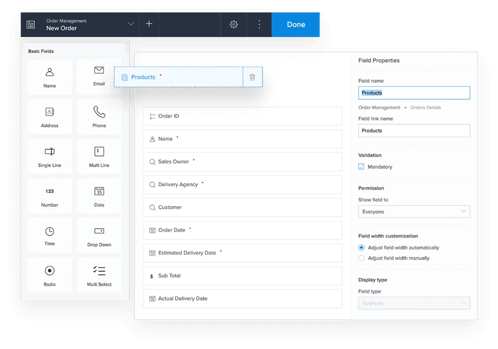Click the Order Management breadcrumb link
Viewport: 498px width, 349px height.
379,107
